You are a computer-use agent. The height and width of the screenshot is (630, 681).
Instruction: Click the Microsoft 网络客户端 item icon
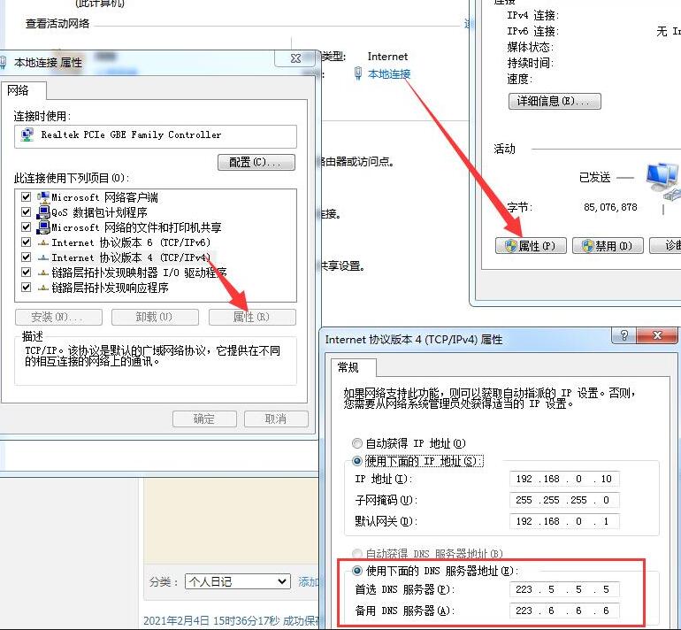pos(42,197)
